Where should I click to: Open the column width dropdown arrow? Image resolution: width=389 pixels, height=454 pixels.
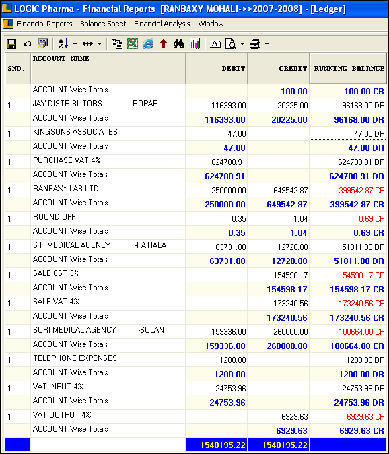tap(99, 44)
